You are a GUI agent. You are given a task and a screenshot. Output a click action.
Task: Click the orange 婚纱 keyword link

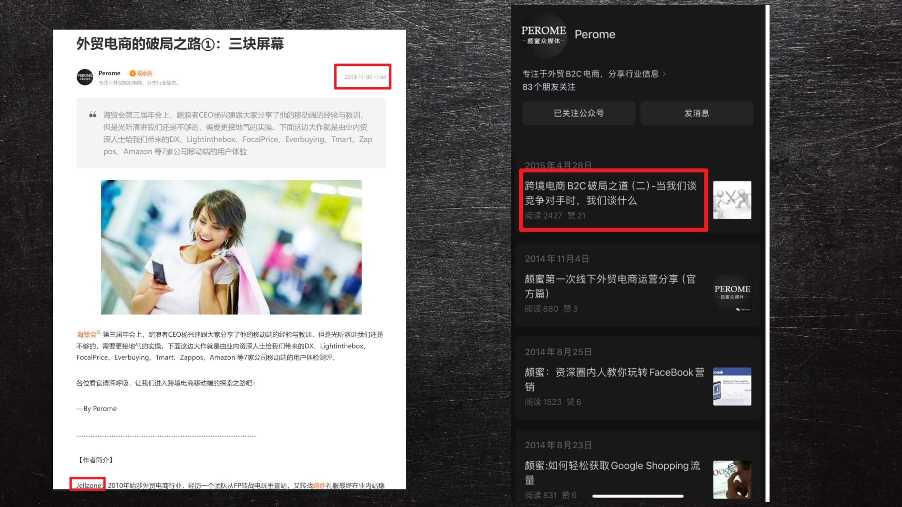tap(319, 486)
